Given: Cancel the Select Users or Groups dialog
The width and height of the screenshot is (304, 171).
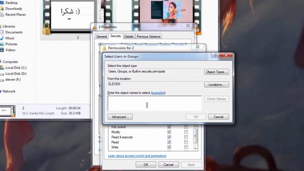Looking at the screenshot, I should point(218,117).
